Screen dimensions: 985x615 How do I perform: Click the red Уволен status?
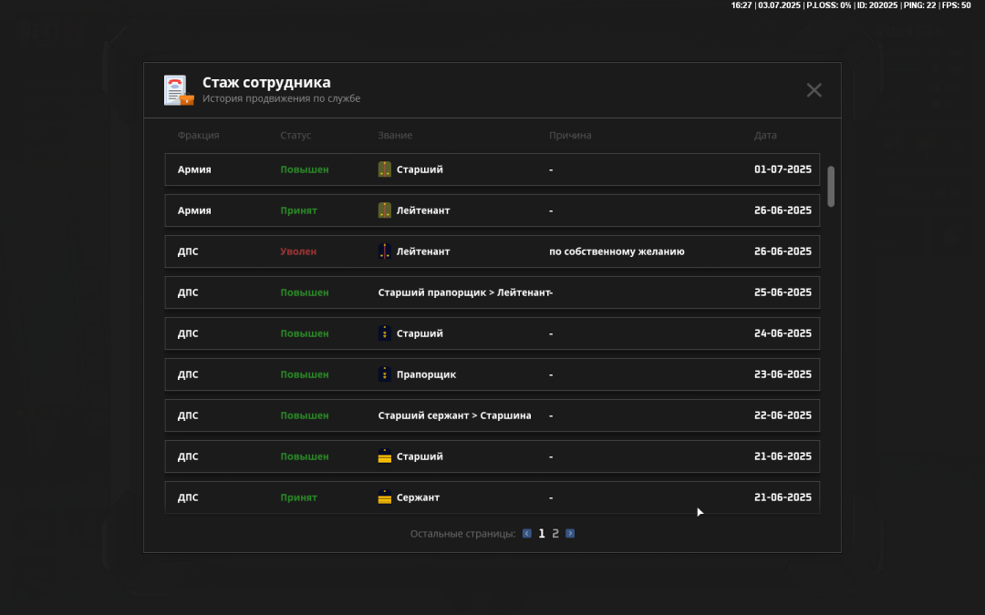(298, 251)
